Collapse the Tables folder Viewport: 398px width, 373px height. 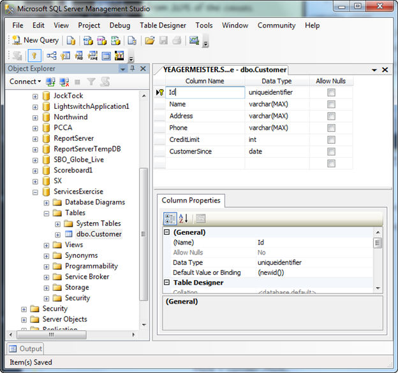[47, 214]
